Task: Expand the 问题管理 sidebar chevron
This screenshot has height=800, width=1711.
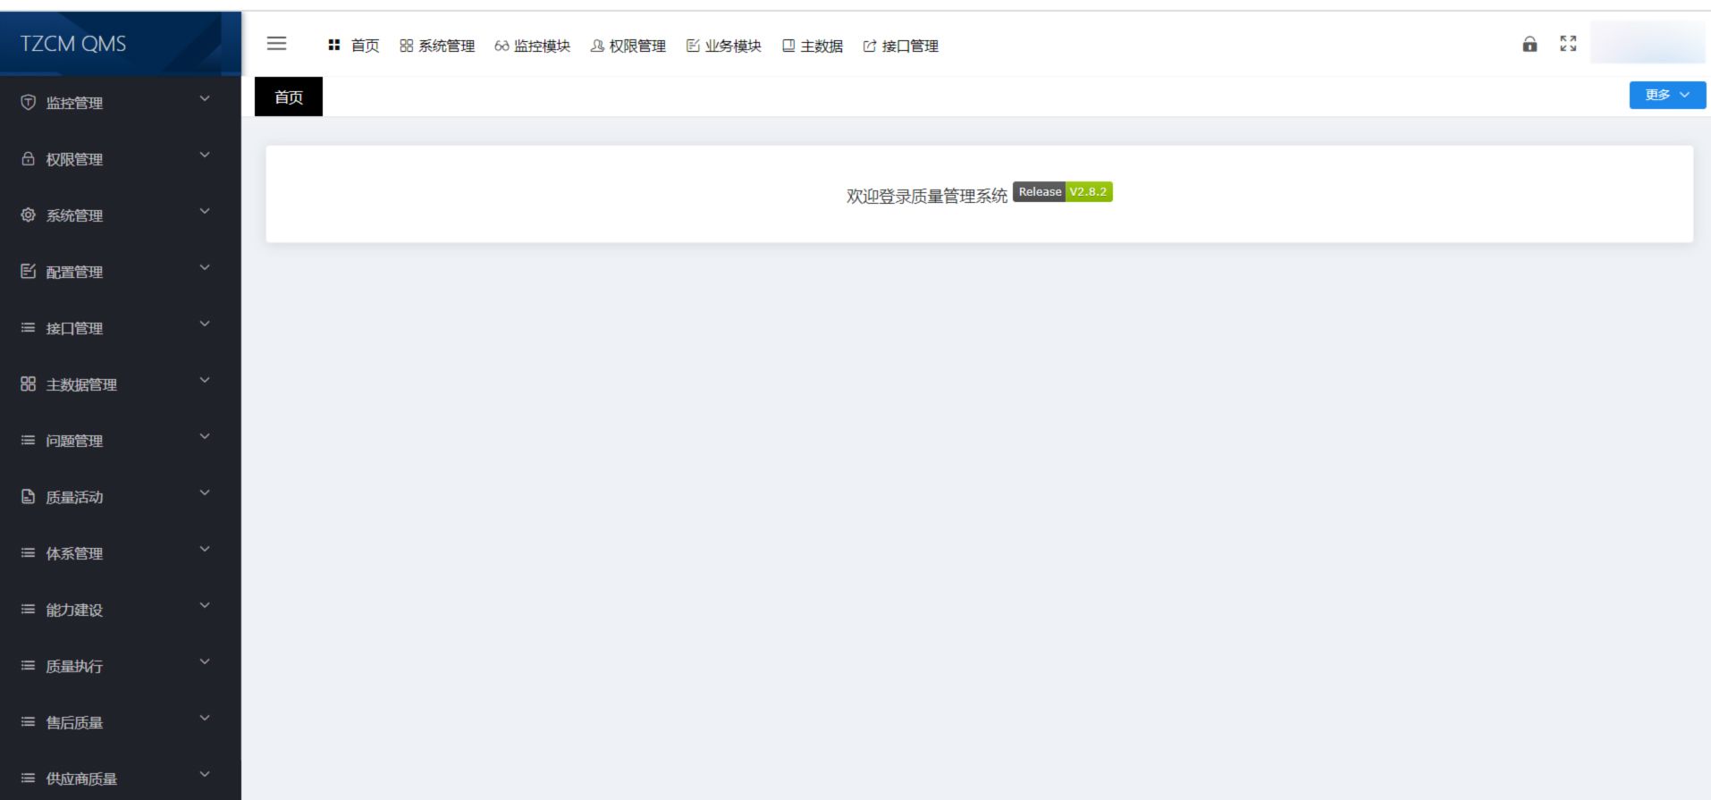Action: 205,437
